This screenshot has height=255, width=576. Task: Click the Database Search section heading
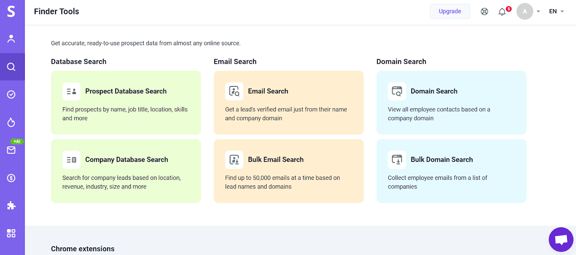click(79, 62)
